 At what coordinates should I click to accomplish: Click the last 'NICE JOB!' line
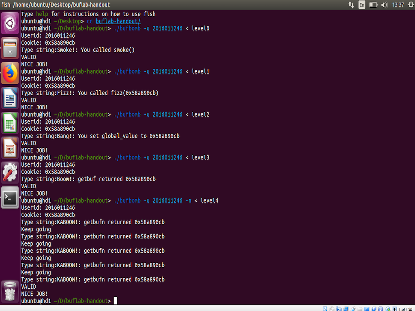coord(34,294)
